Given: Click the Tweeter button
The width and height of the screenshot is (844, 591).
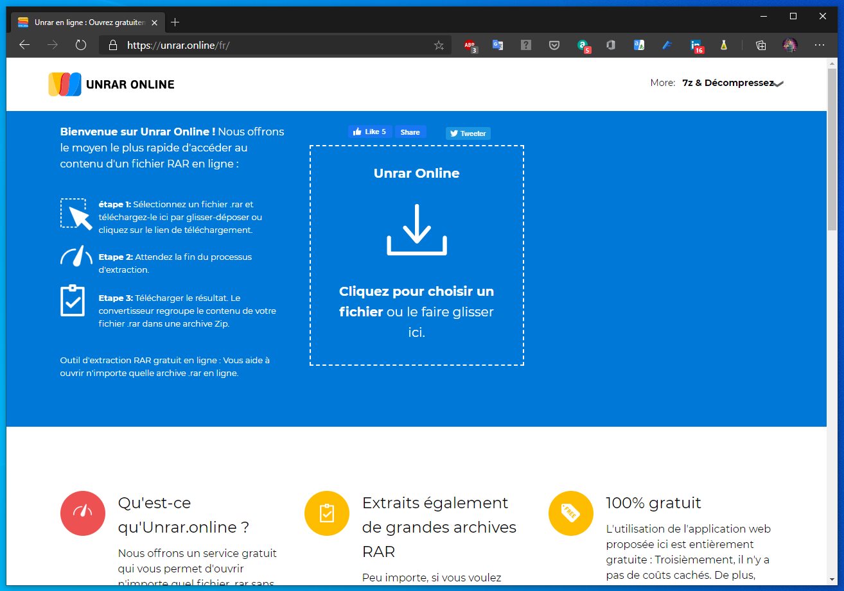Looking at the screenshot, I should pos(468,133).
